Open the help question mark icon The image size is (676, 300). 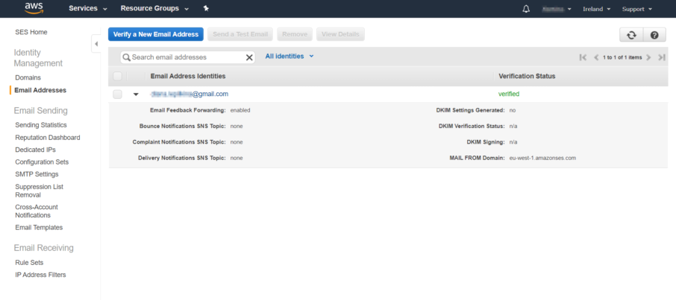[654, 35]
